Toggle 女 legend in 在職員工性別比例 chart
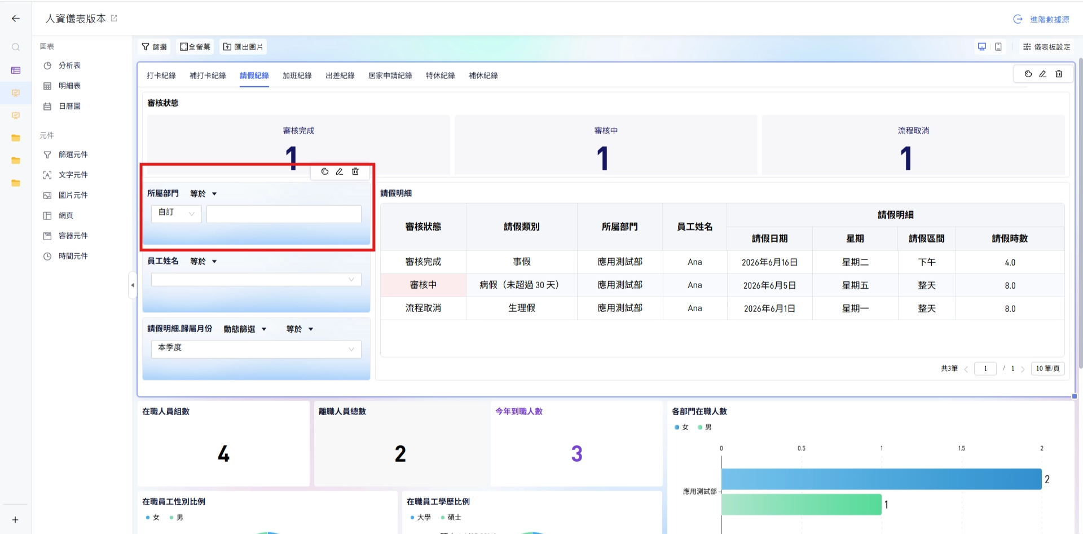This screenshot has height=534, width=1083. point(152,518)
